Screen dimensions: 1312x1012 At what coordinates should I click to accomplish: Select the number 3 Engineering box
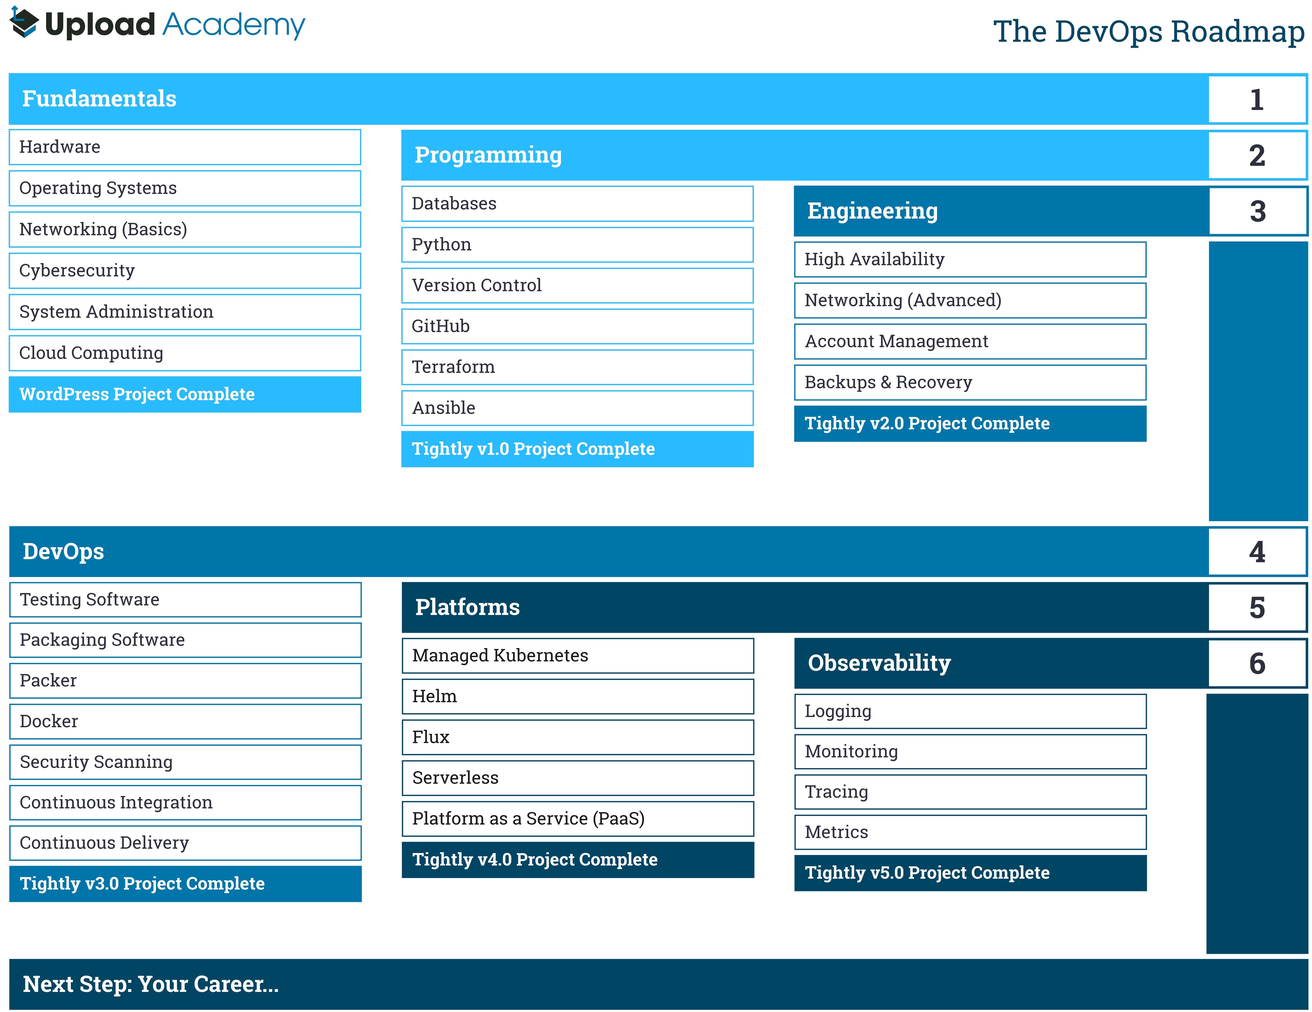coord(1257,211)
